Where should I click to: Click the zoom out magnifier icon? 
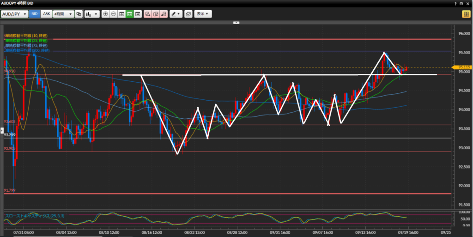tap(114, 14)
